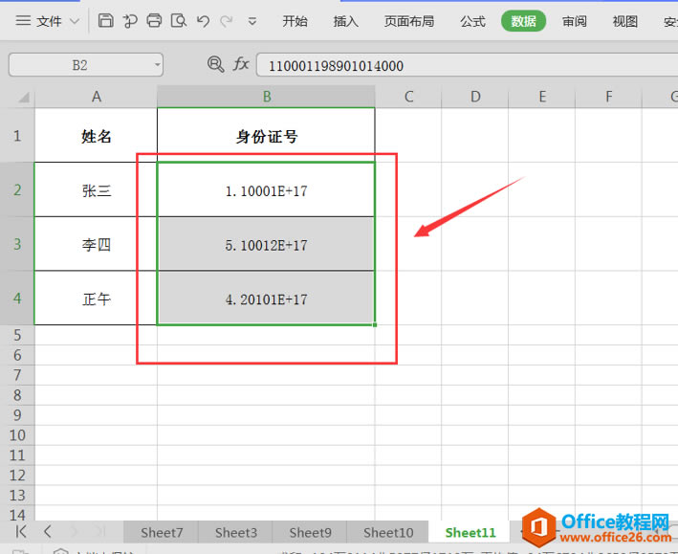Screen dimensions: 678x554
Task: Select column A header
Action: coord(96,97)
